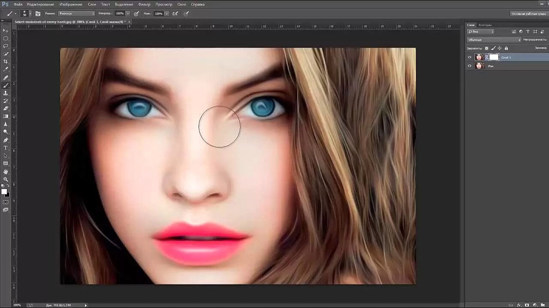The width and height of the screenshot is (549, 308).
Task: Select the Move tool
Action: pos(6,30)
